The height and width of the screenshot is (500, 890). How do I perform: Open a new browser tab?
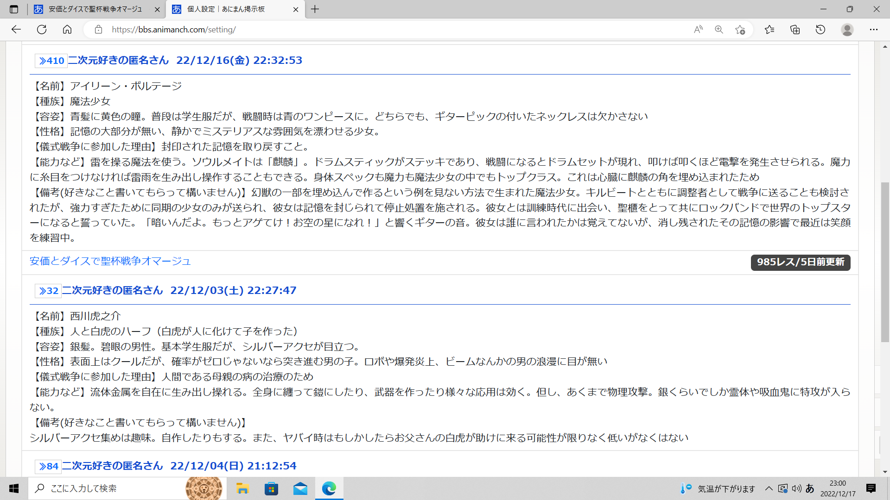coord(315,9)
